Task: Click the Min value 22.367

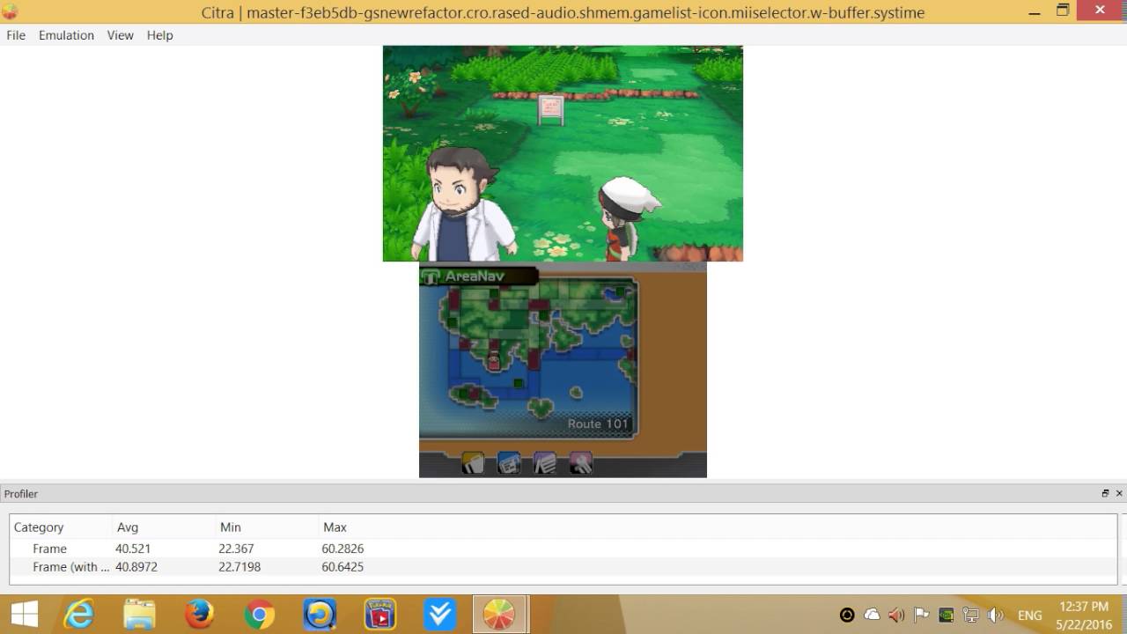Action: coord(237,549)
